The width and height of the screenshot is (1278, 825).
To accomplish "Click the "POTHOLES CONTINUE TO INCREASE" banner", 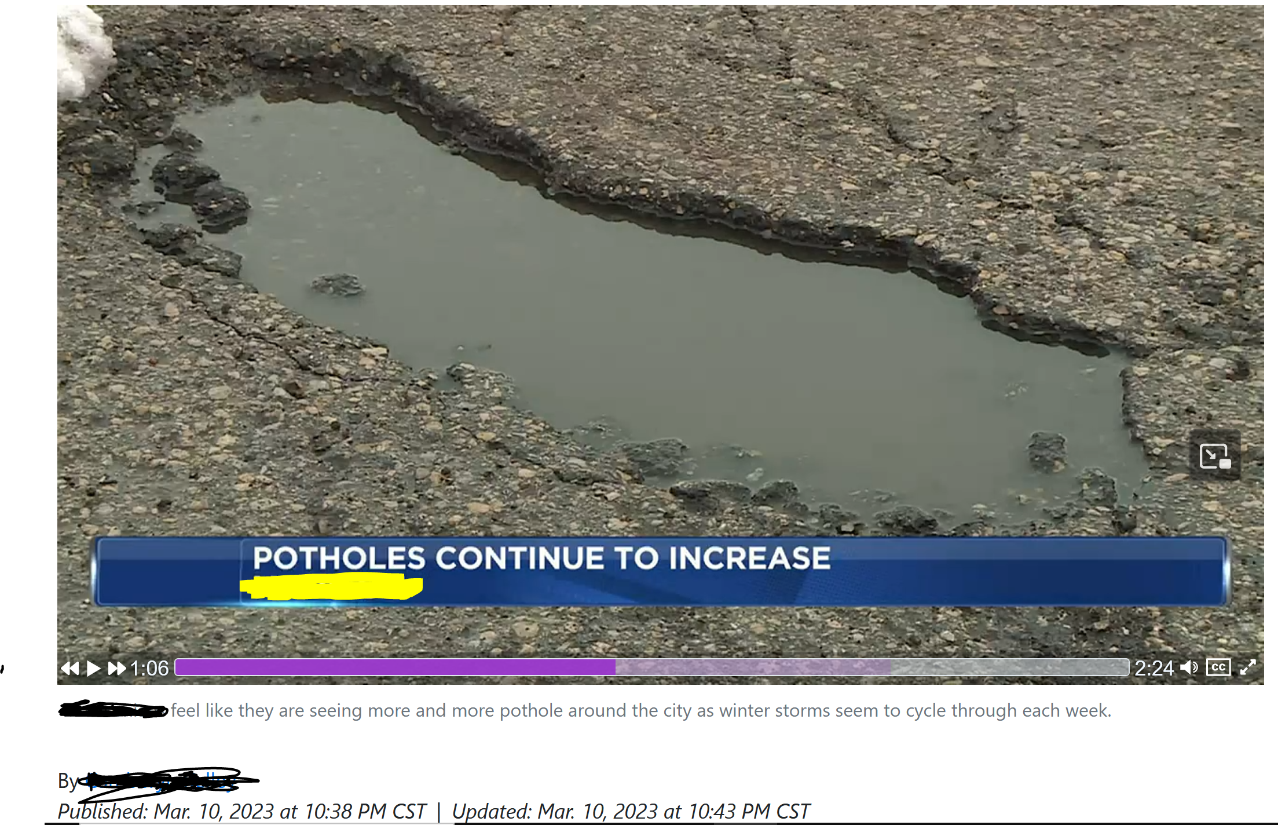I will [x=660, y=571].
